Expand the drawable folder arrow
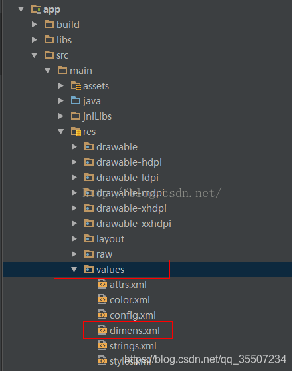Image resolution: width=293 pixels, height=372 pixels. [74, 147]
